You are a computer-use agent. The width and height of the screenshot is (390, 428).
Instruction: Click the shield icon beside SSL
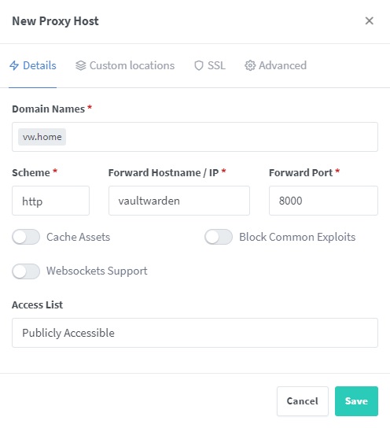pos(199,65)
